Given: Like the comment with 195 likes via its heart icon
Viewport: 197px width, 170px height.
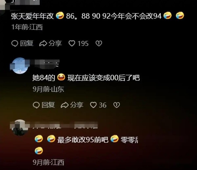Looking at the screenshot, I should coord(72,43).
